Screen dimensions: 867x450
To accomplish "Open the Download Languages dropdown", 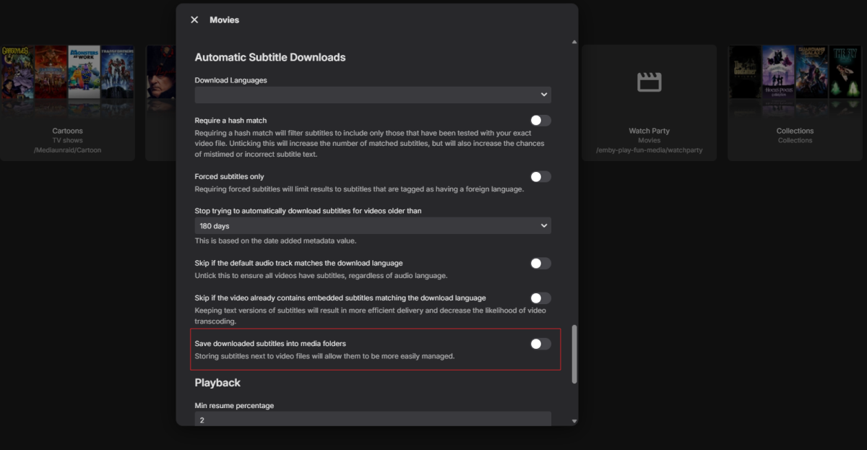I will tap(373, 95).
